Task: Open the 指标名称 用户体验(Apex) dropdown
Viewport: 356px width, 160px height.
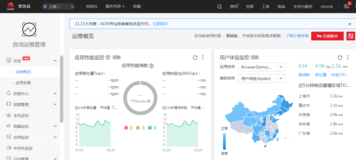Action: [x=262, y=78]
